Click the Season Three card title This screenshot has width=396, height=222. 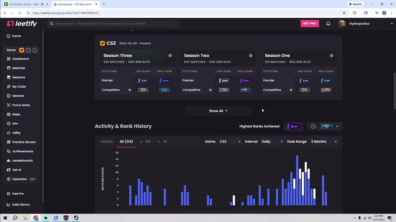(x=118, y=55)
